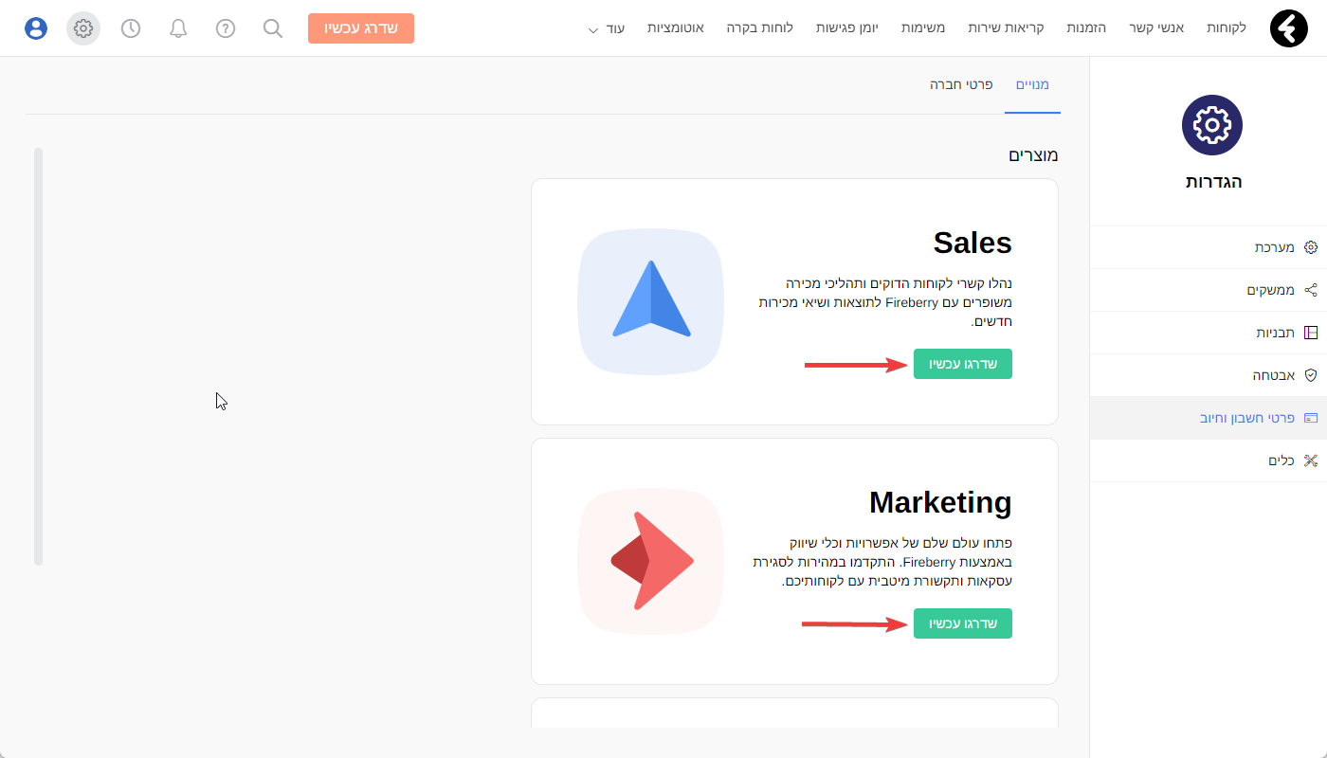Screen dimensions: 1327x758
Task: Open the הזמנות menu item
Action: point(1086,28)
